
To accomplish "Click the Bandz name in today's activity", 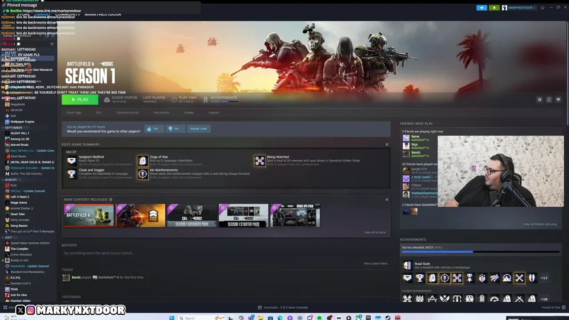I will click(76, 277).
